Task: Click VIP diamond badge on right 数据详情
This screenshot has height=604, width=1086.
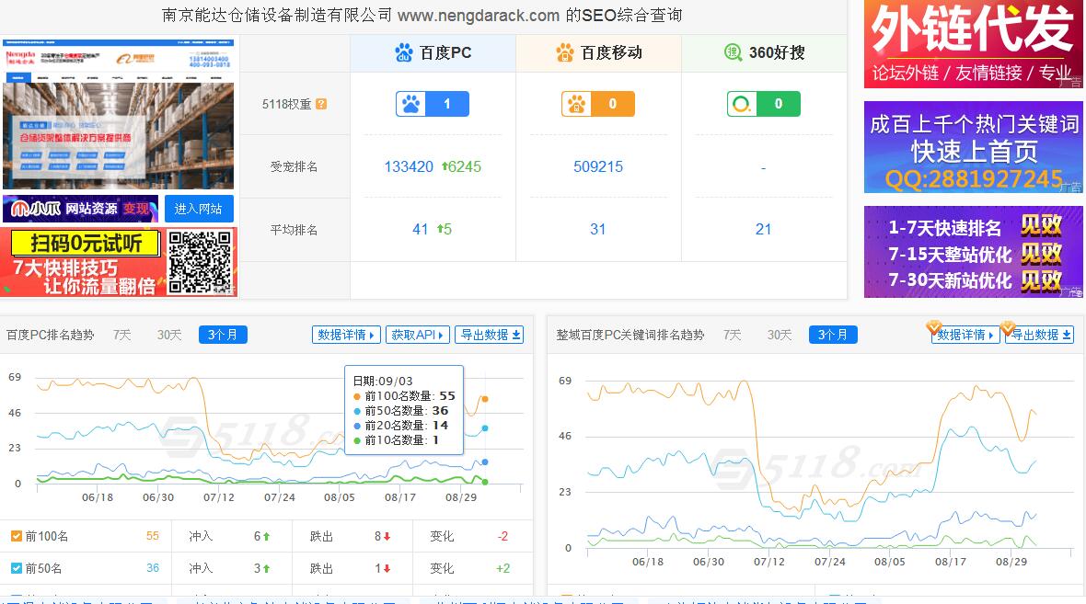Action: [933, 326]
